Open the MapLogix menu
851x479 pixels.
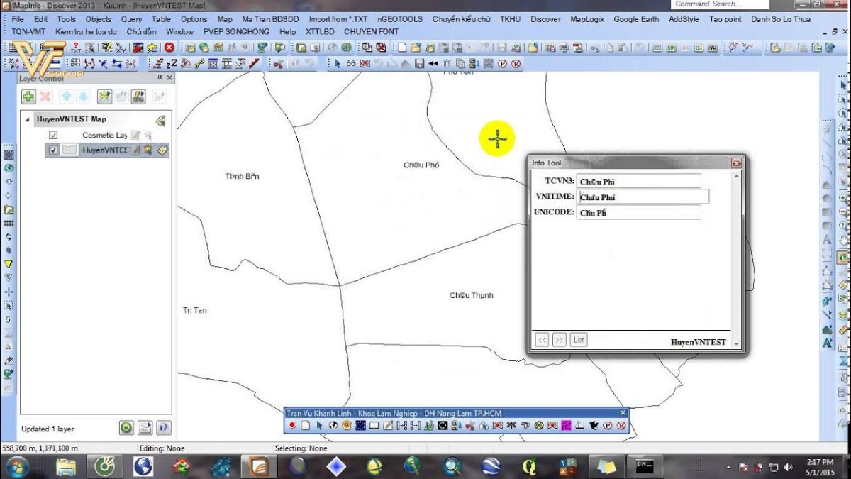tap(587, 19)
